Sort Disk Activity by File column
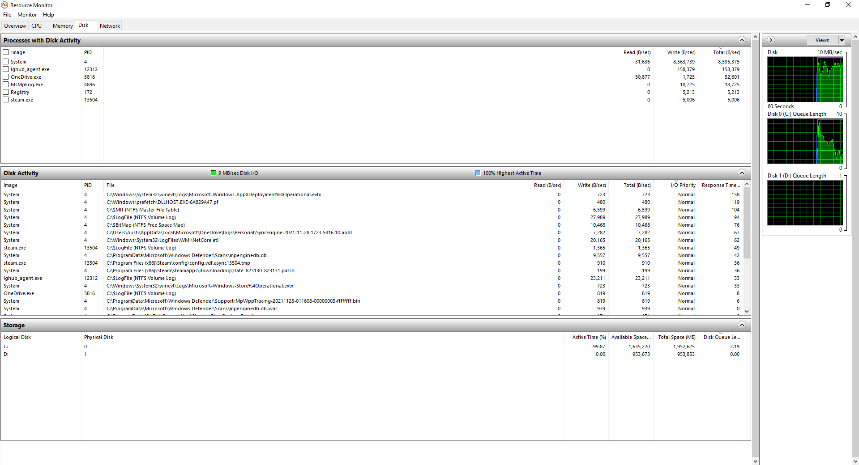The width and height of the screenshot is (859, 465). 311,185
